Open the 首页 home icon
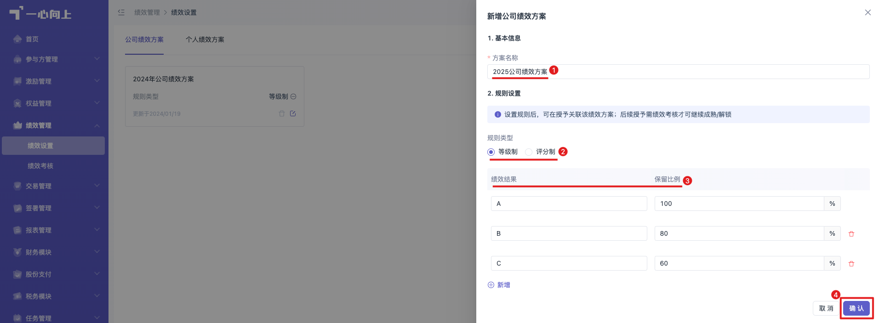Screen dimensions: 879x323 (17, 39)
